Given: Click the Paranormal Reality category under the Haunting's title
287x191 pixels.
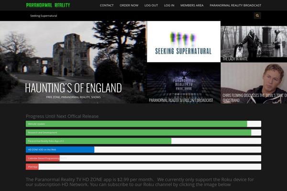Looking at the screenshot, I should pos(76,97).
